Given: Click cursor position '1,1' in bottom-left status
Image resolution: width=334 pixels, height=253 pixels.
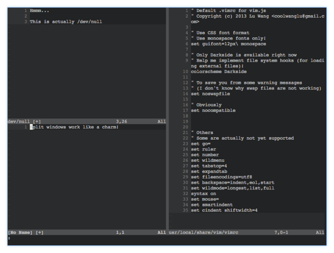Looking at the screenshot, I should pyautogui.click(x=120, y=232).
